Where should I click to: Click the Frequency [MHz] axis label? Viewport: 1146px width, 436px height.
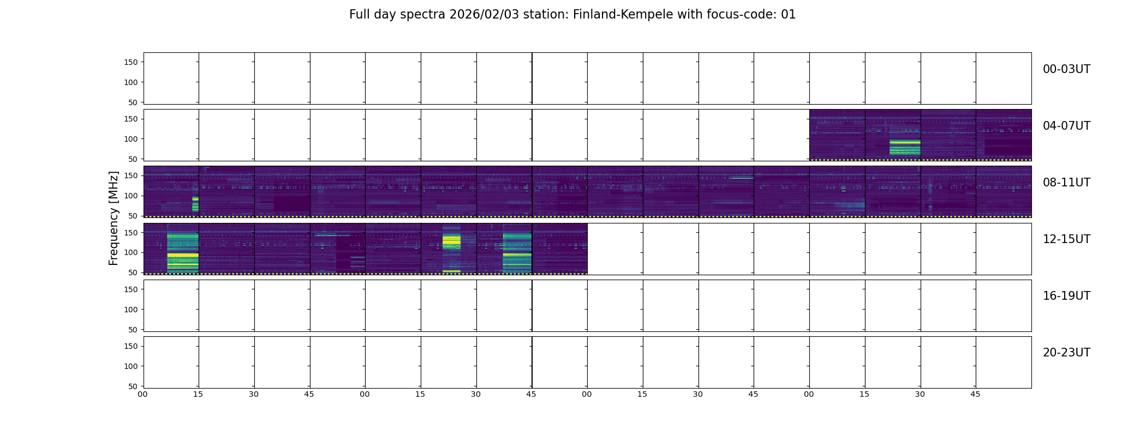114,218
